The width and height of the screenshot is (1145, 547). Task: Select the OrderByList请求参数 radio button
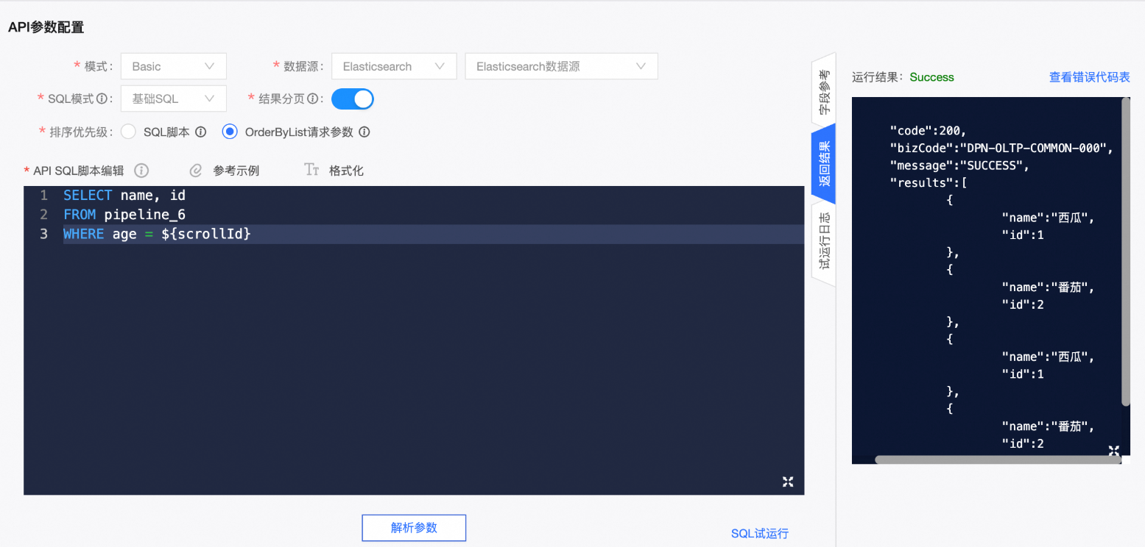[230, 132]
